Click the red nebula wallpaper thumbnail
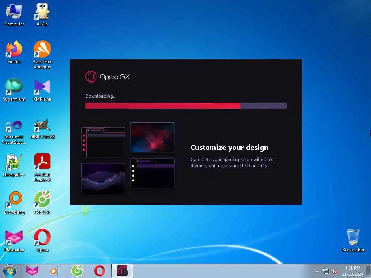This screenshot has width=371, height=278. pos(153,137)
